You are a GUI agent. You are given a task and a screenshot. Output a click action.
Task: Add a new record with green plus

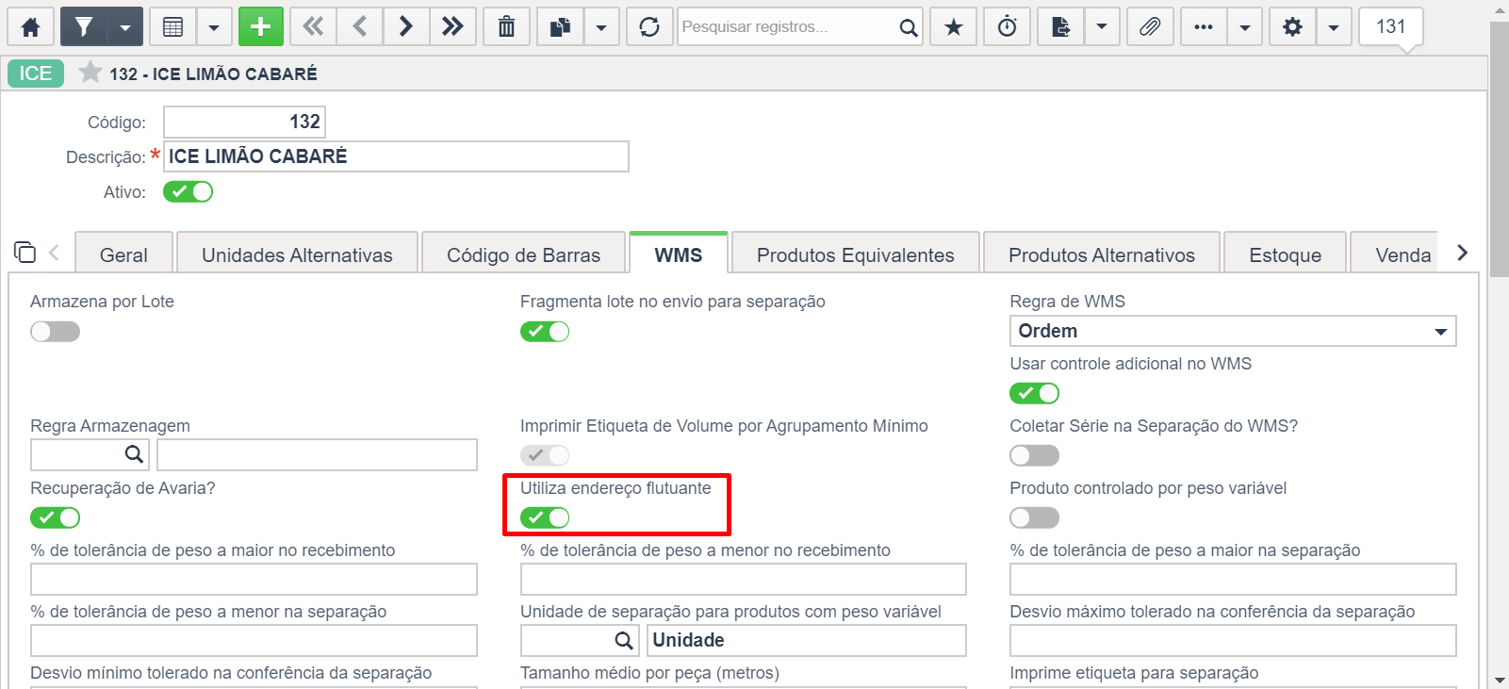pos(261,26)
